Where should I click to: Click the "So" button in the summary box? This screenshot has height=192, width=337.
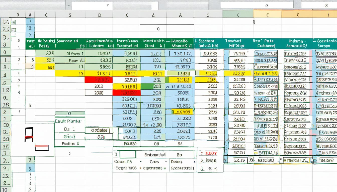pos(180,155)
